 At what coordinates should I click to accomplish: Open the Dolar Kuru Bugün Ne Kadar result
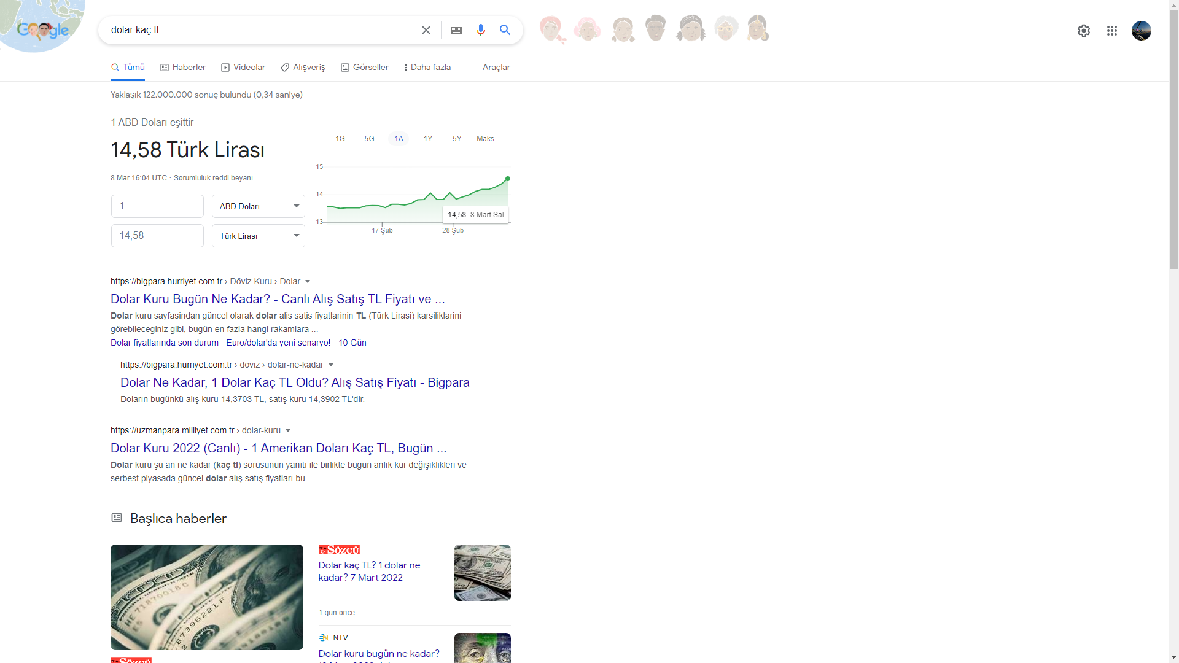click(x=277, y=299)
